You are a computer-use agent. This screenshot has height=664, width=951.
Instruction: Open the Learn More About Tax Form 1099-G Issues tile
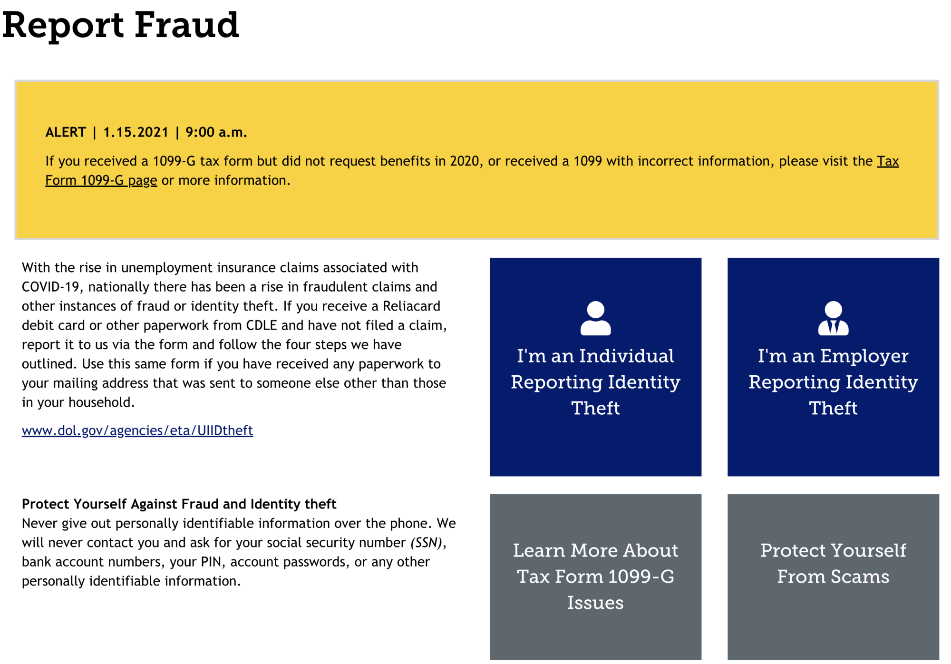595,576
